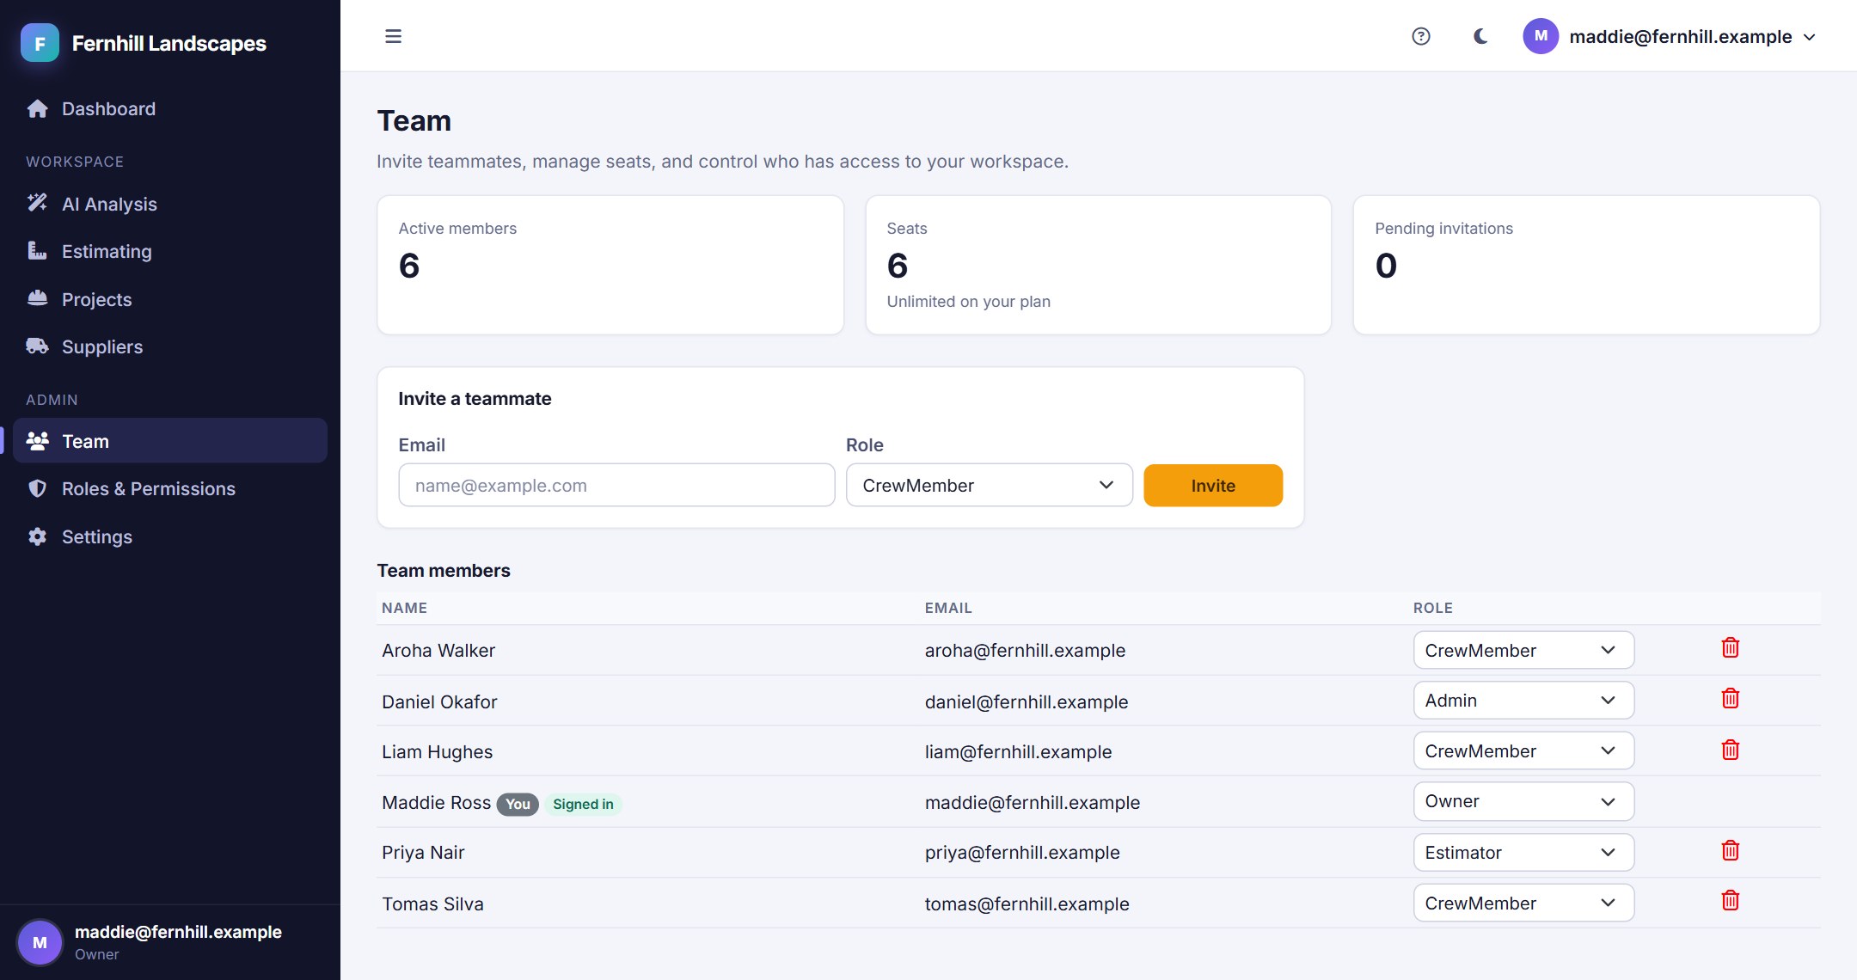The width and height of the screenshot is (1857, 980).
Task: Delete Liam Hughes with trash icon
Action: click(1731, 750)
